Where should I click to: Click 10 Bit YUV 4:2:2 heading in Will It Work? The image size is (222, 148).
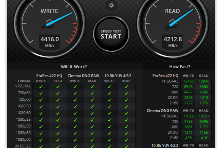(118, 76)
